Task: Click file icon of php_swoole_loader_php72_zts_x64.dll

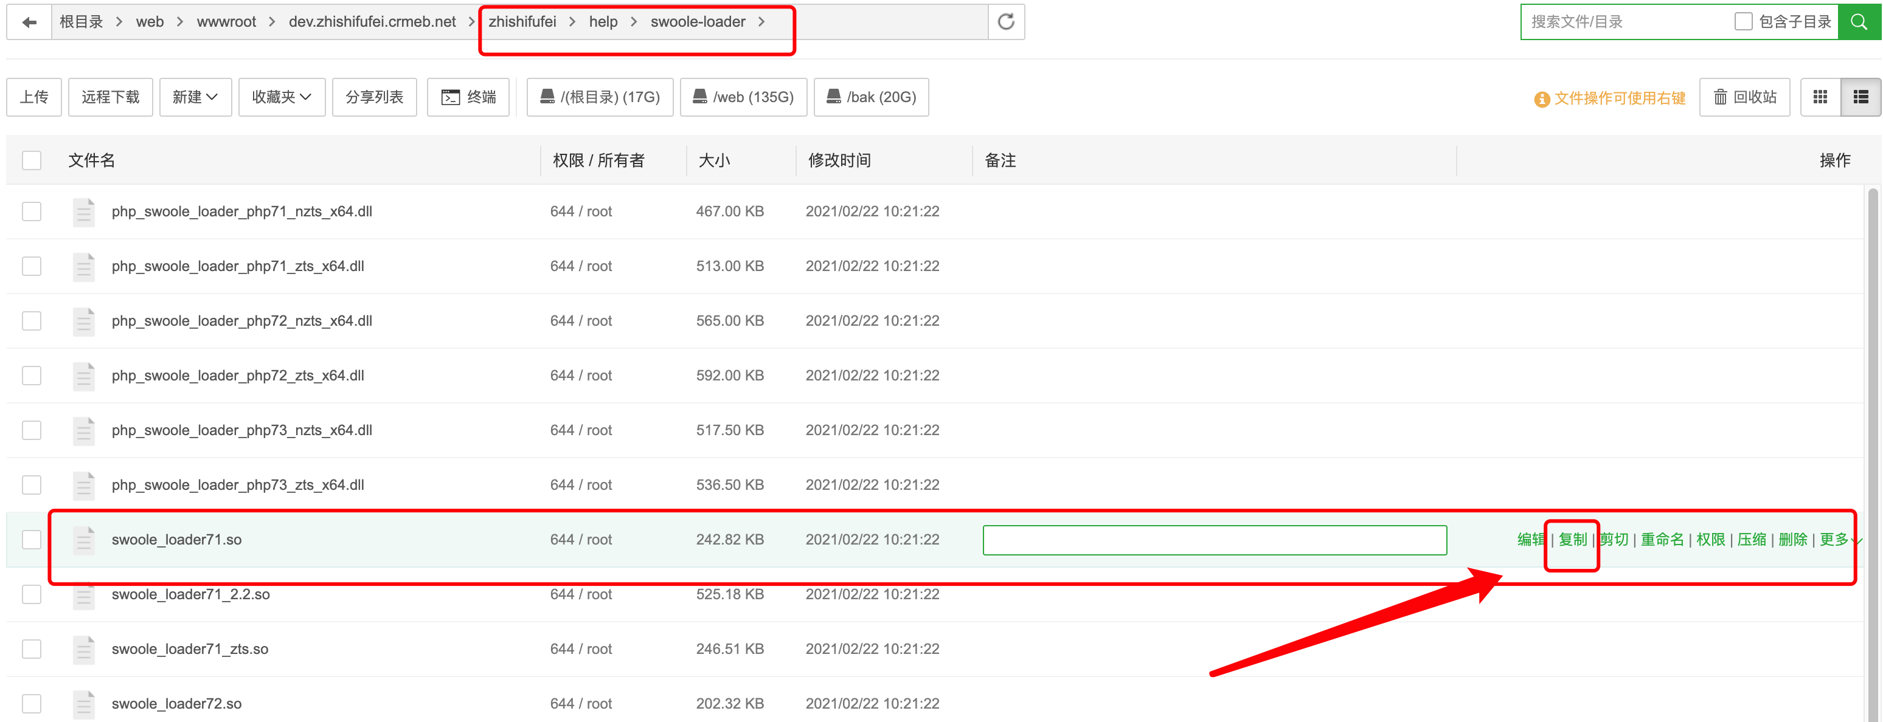Action: (84, 376)
